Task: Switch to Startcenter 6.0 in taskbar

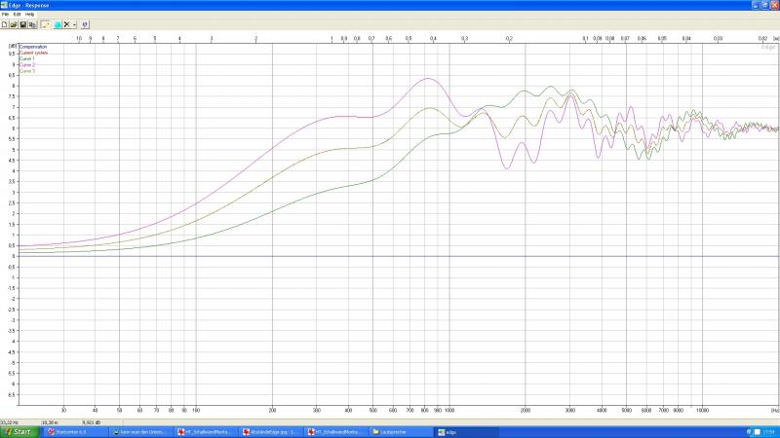Action: coord(73,431)
